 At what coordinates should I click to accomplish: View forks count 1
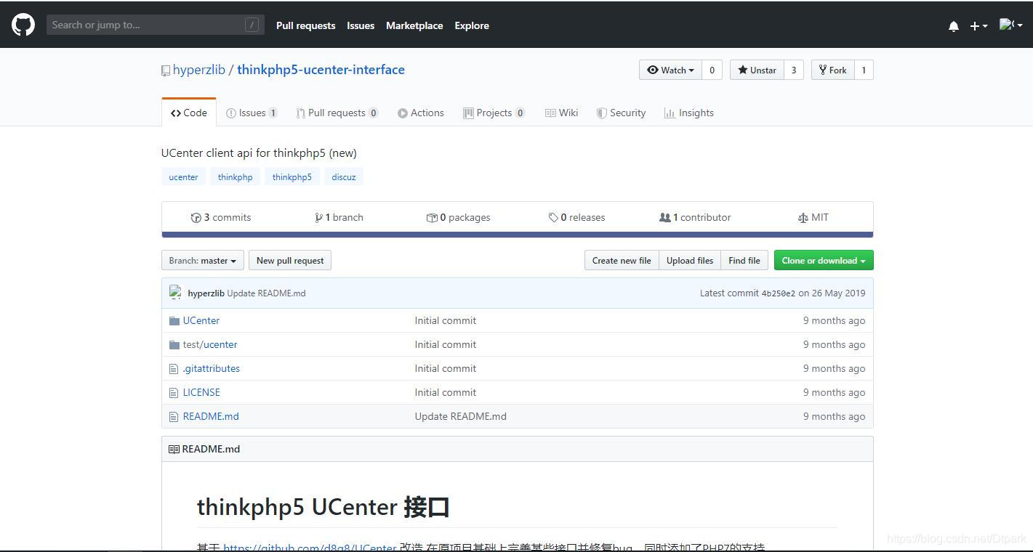pos(864,70)
